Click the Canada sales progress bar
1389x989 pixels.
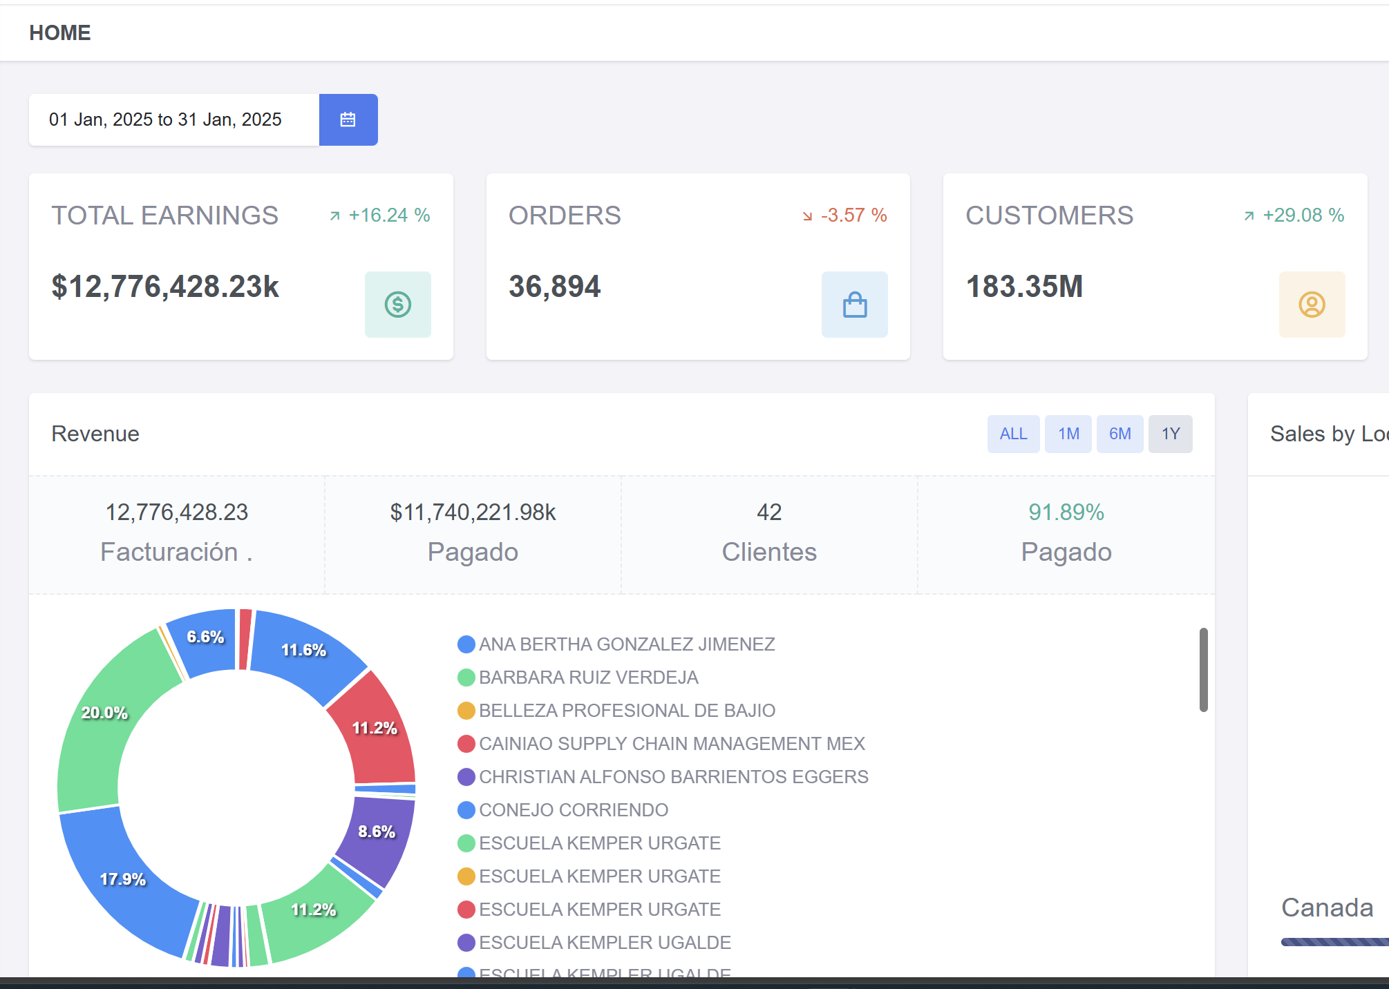tap(1334, 942)
